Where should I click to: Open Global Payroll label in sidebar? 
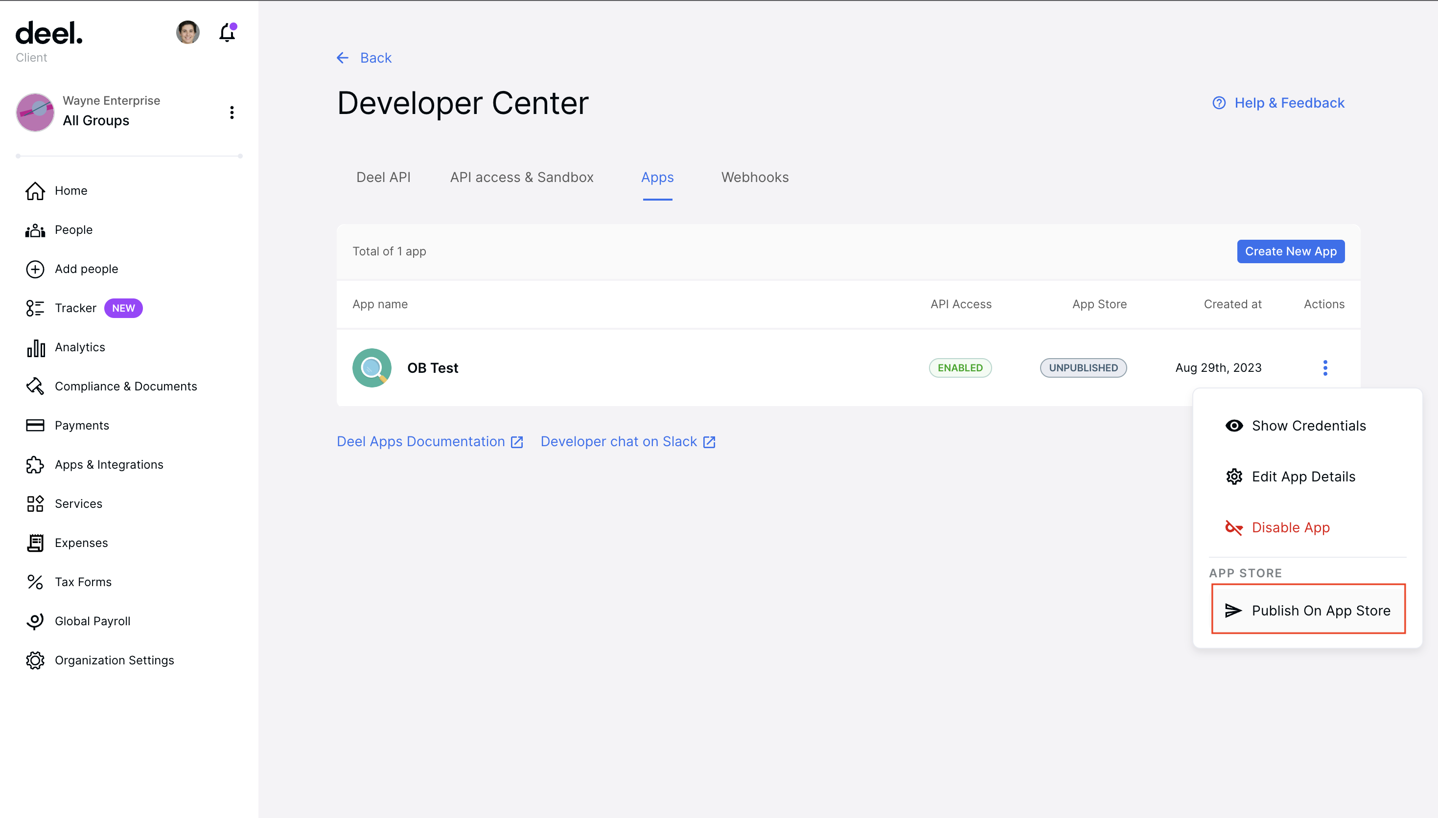pos(92,621)
